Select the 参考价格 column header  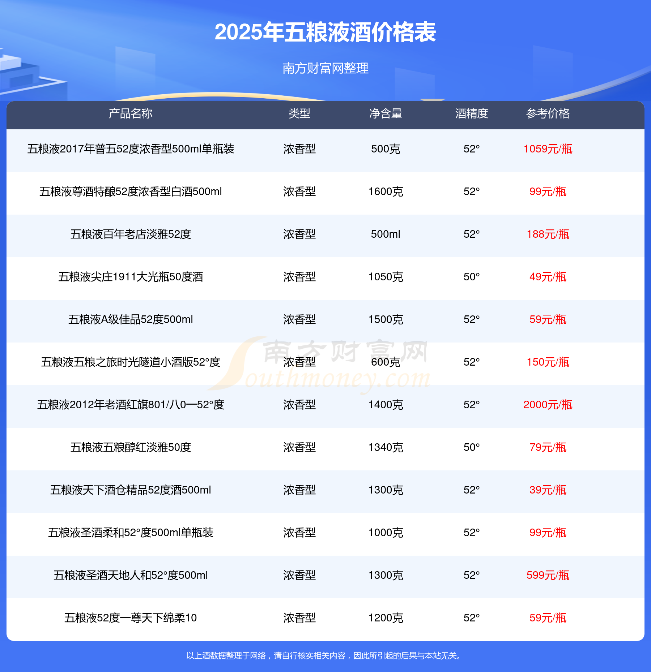548,113
